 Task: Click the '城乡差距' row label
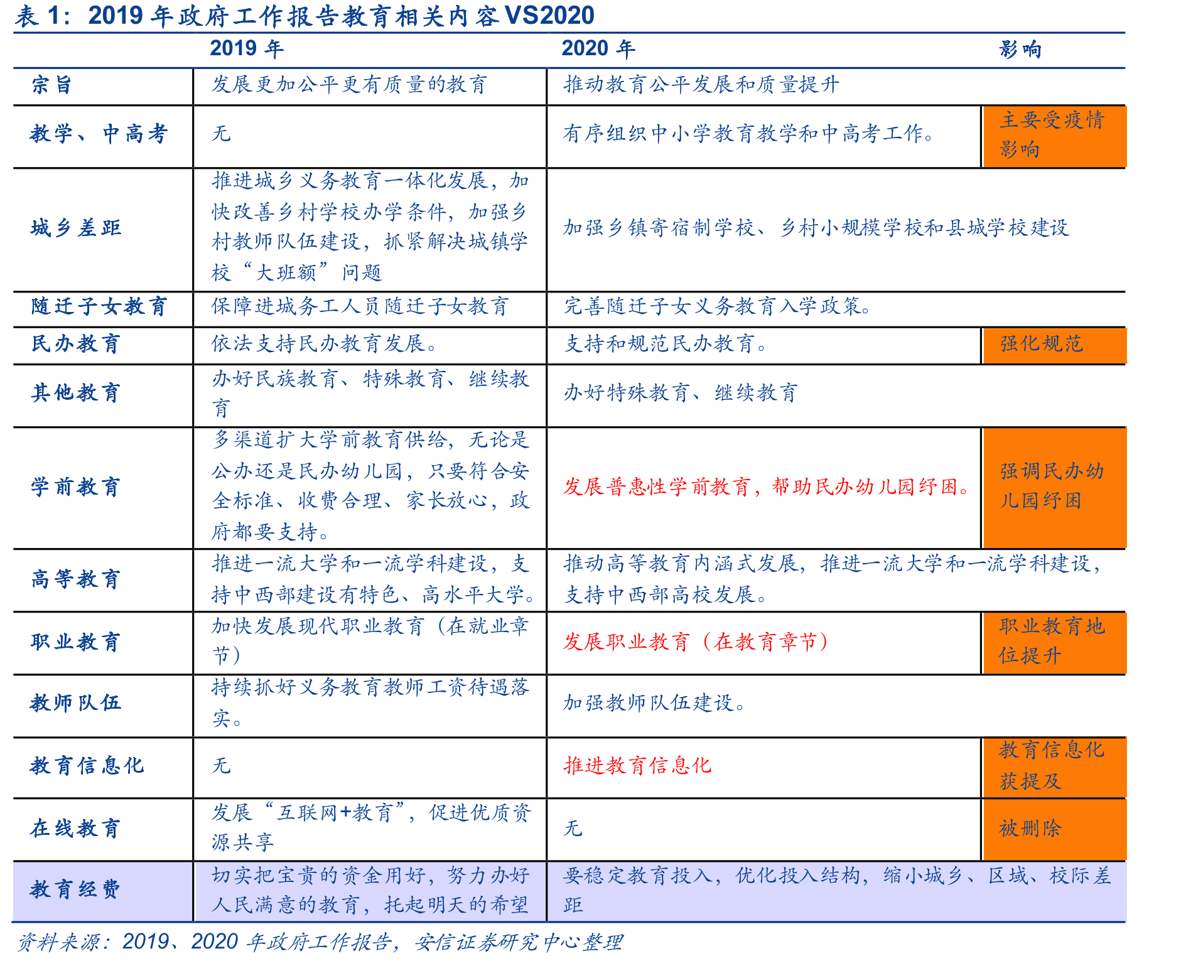pyautogui.click(x=76, y=228)
